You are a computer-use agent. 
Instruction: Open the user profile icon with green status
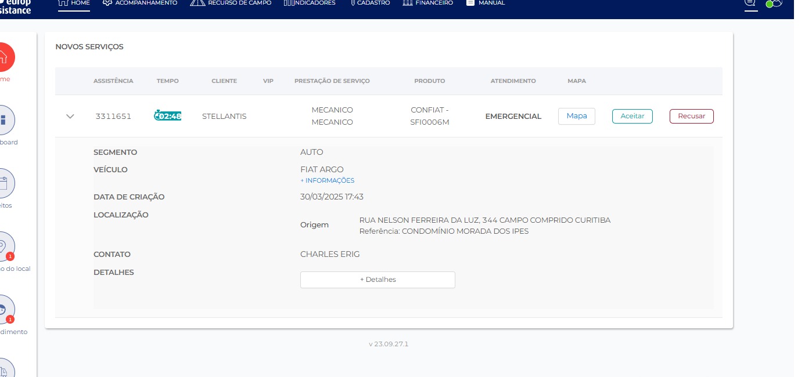click(x=774, y=3)
